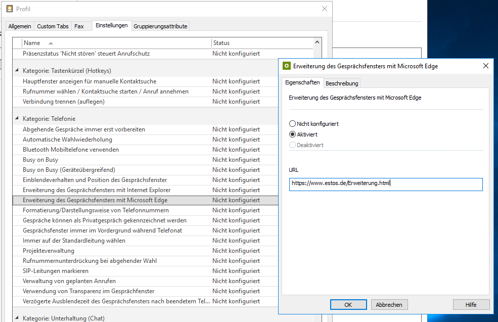Image resolution: width=498 pixels, height=322 pixels.
Task: Switch to the Beschreibung tab
Action: [342, 83]
